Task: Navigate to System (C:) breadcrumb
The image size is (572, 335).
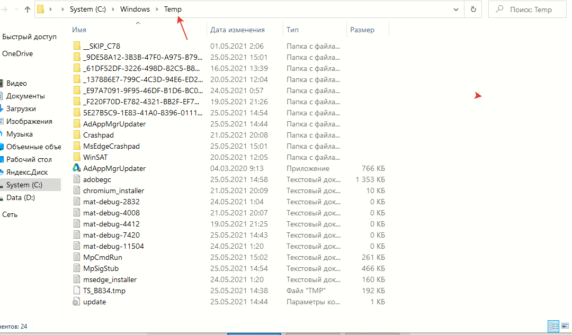Action: (x=88, y=10)
